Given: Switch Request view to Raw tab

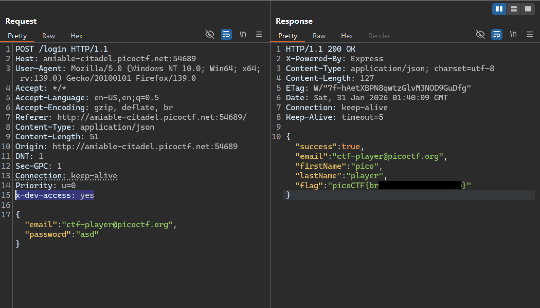Looking at the screenshot, I should tap(49, 36).
